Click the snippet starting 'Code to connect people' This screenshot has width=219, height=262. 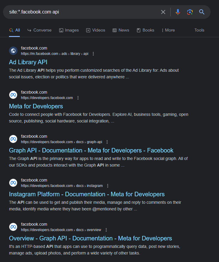click(99, 118)
